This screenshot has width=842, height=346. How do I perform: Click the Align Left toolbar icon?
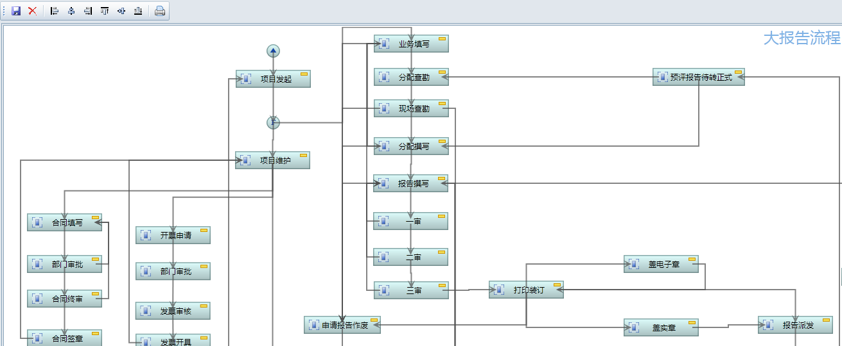55,11
